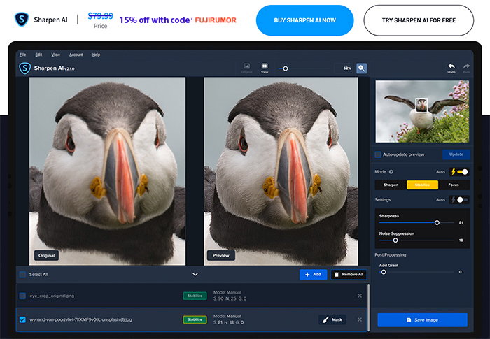Click the Original label on left image
The width and height of the screenshot is (490, 339).
tap(47, 255)
